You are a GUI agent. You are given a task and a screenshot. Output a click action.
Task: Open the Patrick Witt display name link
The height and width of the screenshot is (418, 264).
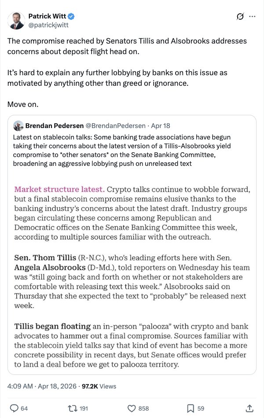point(47,16)
